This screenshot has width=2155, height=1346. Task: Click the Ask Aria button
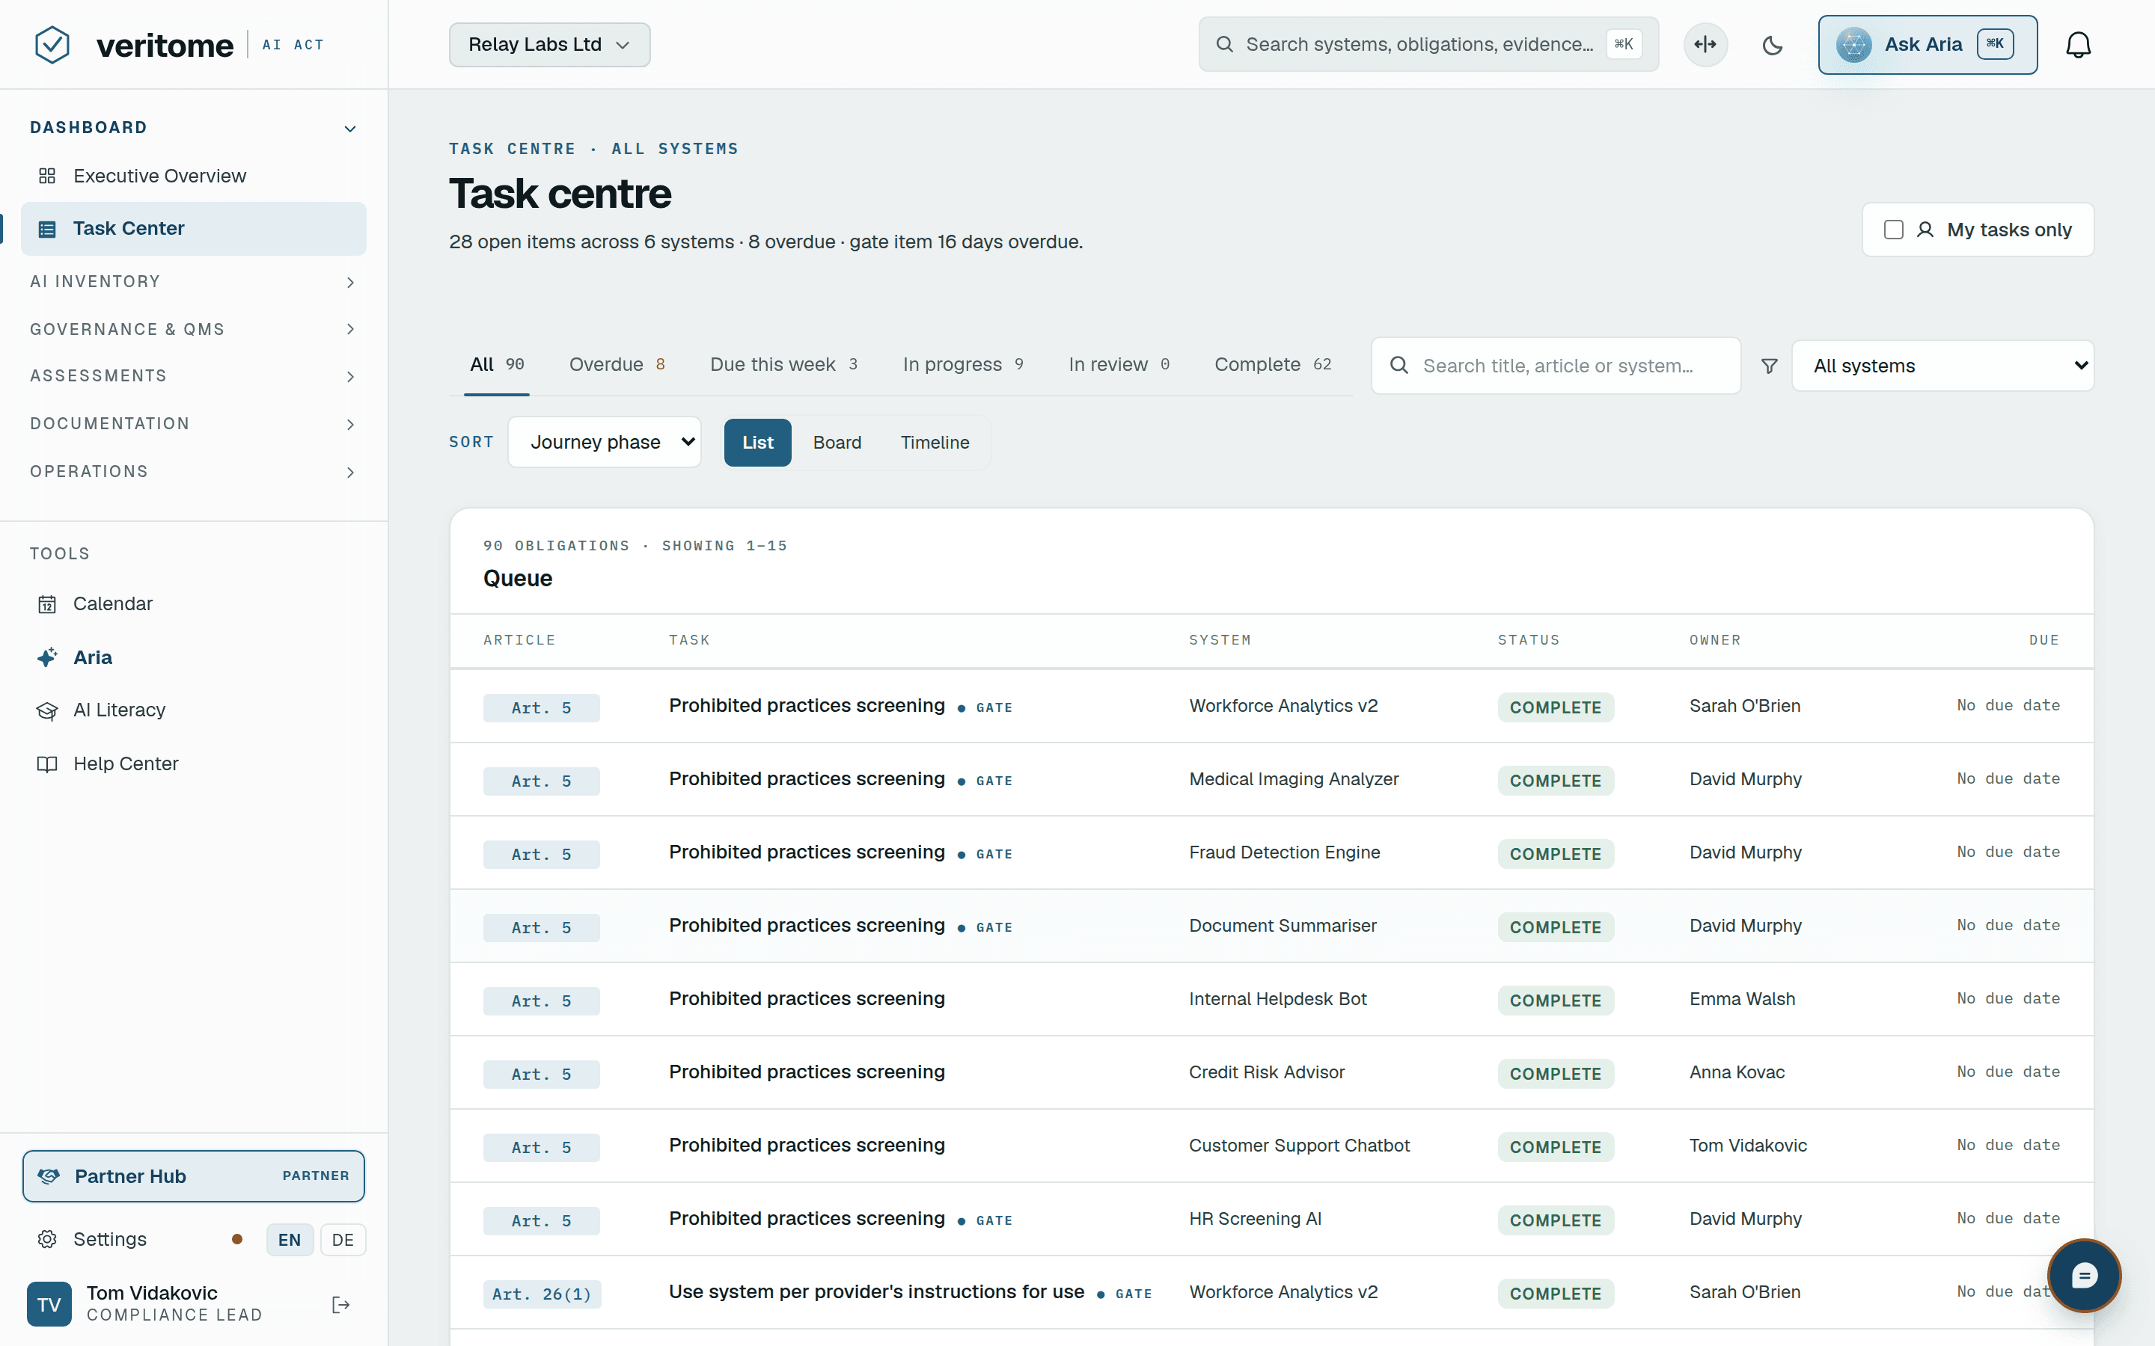point(1927,45)
